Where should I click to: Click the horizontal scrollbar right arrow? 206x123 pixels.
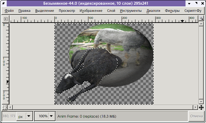click(196, 107)
